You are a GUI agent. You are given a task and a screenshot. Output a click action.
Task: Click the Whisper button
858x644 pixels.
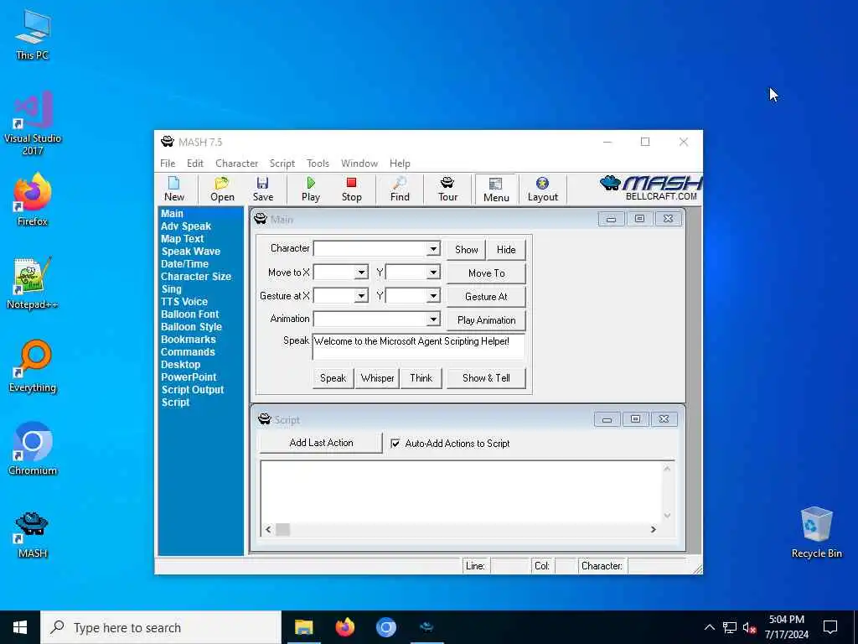(x=378, y=378)
